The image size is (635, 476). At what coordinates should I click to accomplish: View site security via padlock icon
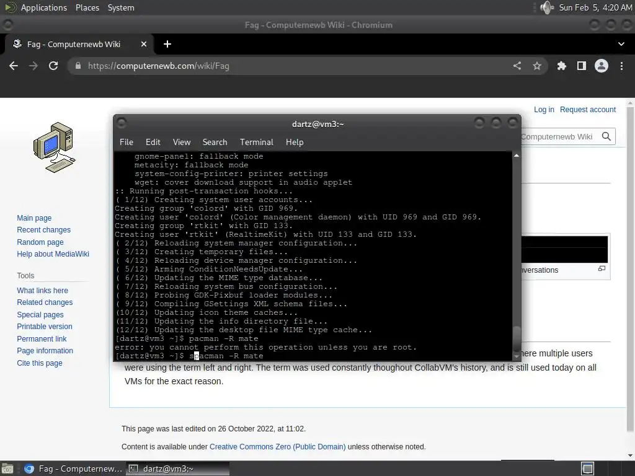coord(78,66)
